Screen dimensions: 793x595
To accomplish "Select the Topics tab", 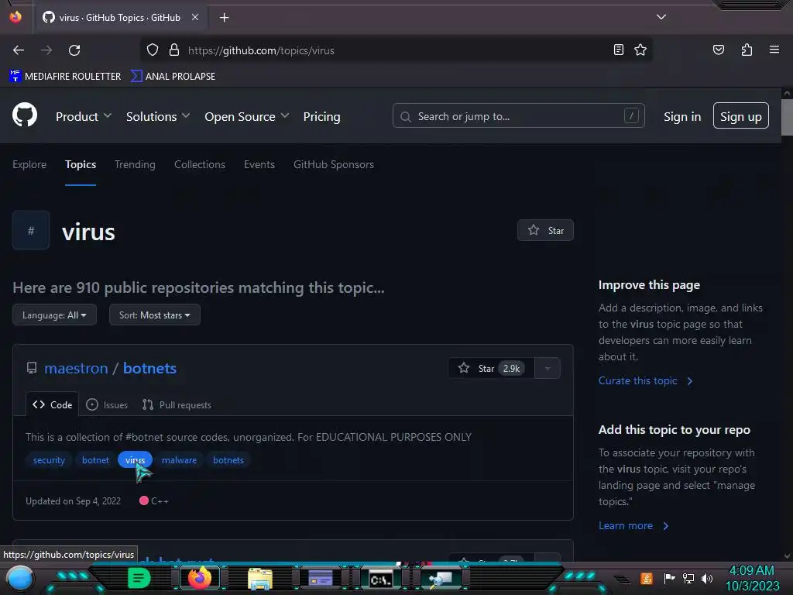I will (x=81, y=164).
